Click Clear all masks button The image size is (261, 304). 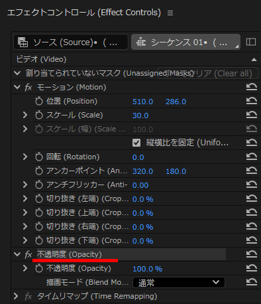208,73
